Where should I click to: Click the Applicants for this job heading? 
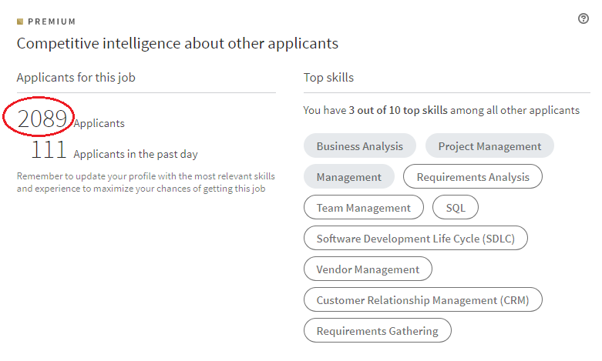coord(76,78)
